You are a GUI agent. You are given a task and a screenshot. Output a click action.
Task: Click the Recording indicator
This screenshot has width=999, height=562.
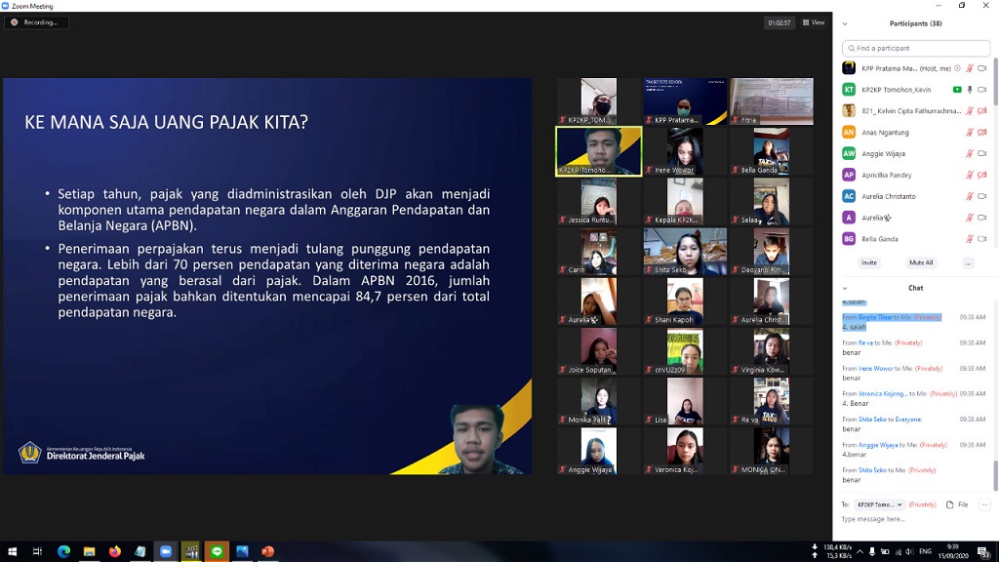pos(36,22)
